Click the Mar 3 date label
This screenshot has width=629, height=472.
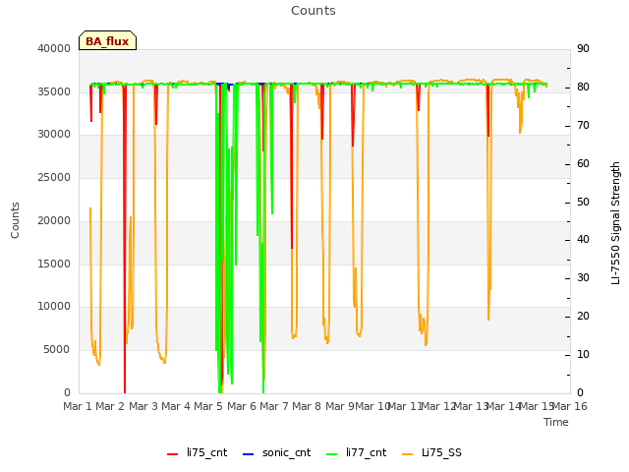click(143, 406)
